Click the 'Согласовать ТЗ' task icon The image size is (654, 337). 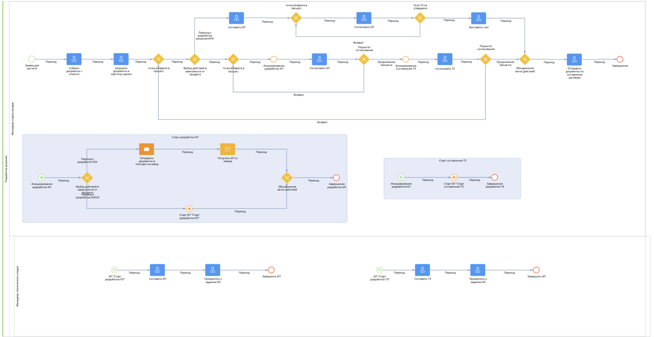445,59
